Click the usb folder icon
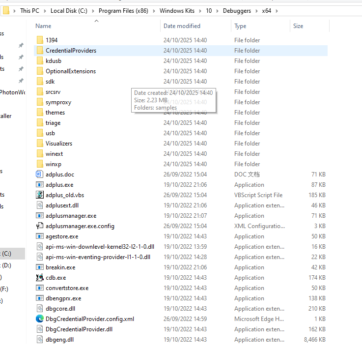The height and width of the screenshot is (349, 362). [x=40, y=133]
